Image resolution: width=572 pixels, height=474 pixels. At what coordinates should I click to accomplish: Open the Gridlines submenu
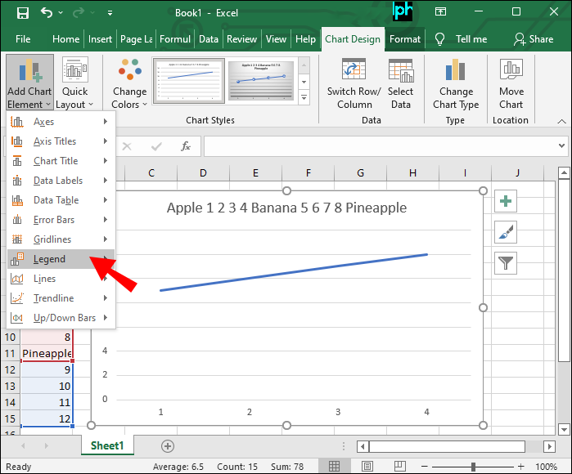[61, 239]
